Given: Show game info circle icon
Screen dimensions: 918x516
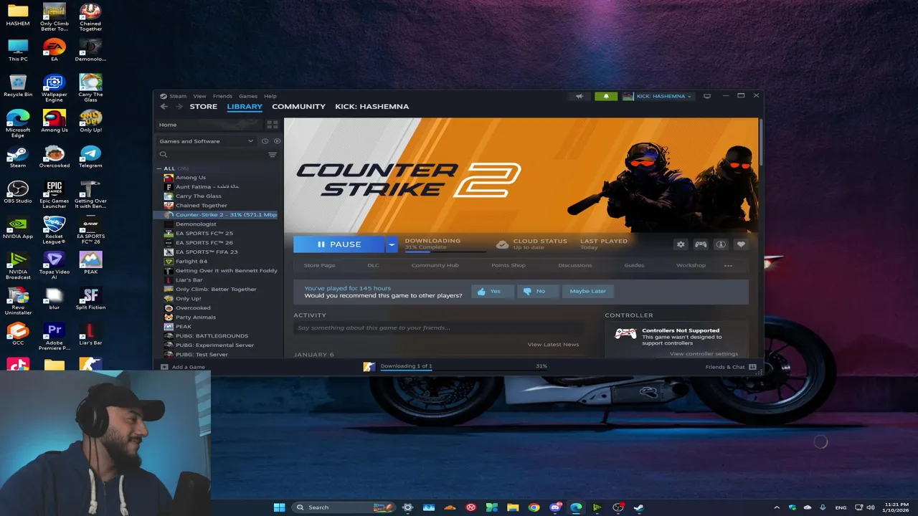Looking at the screenshot, I should [721, 244].
